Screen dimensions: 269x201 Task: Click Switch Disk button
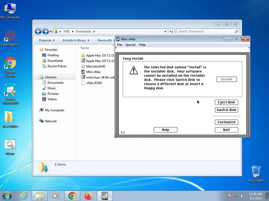226,110
